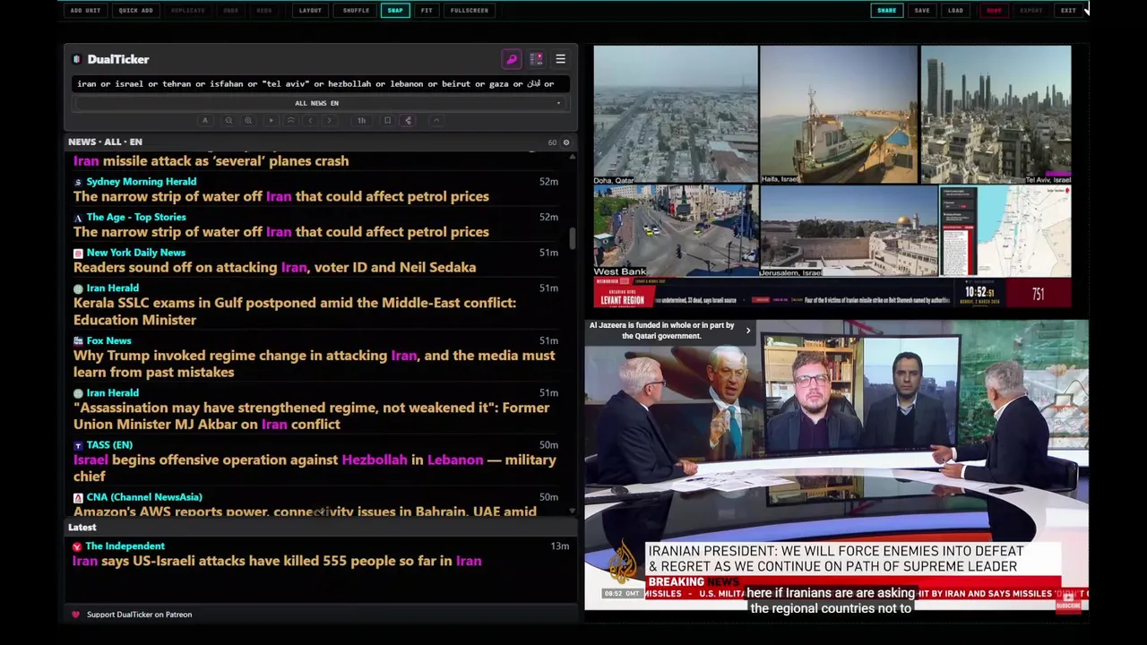
Task: Click the font size 'A' icon
Action: [204, 120]
